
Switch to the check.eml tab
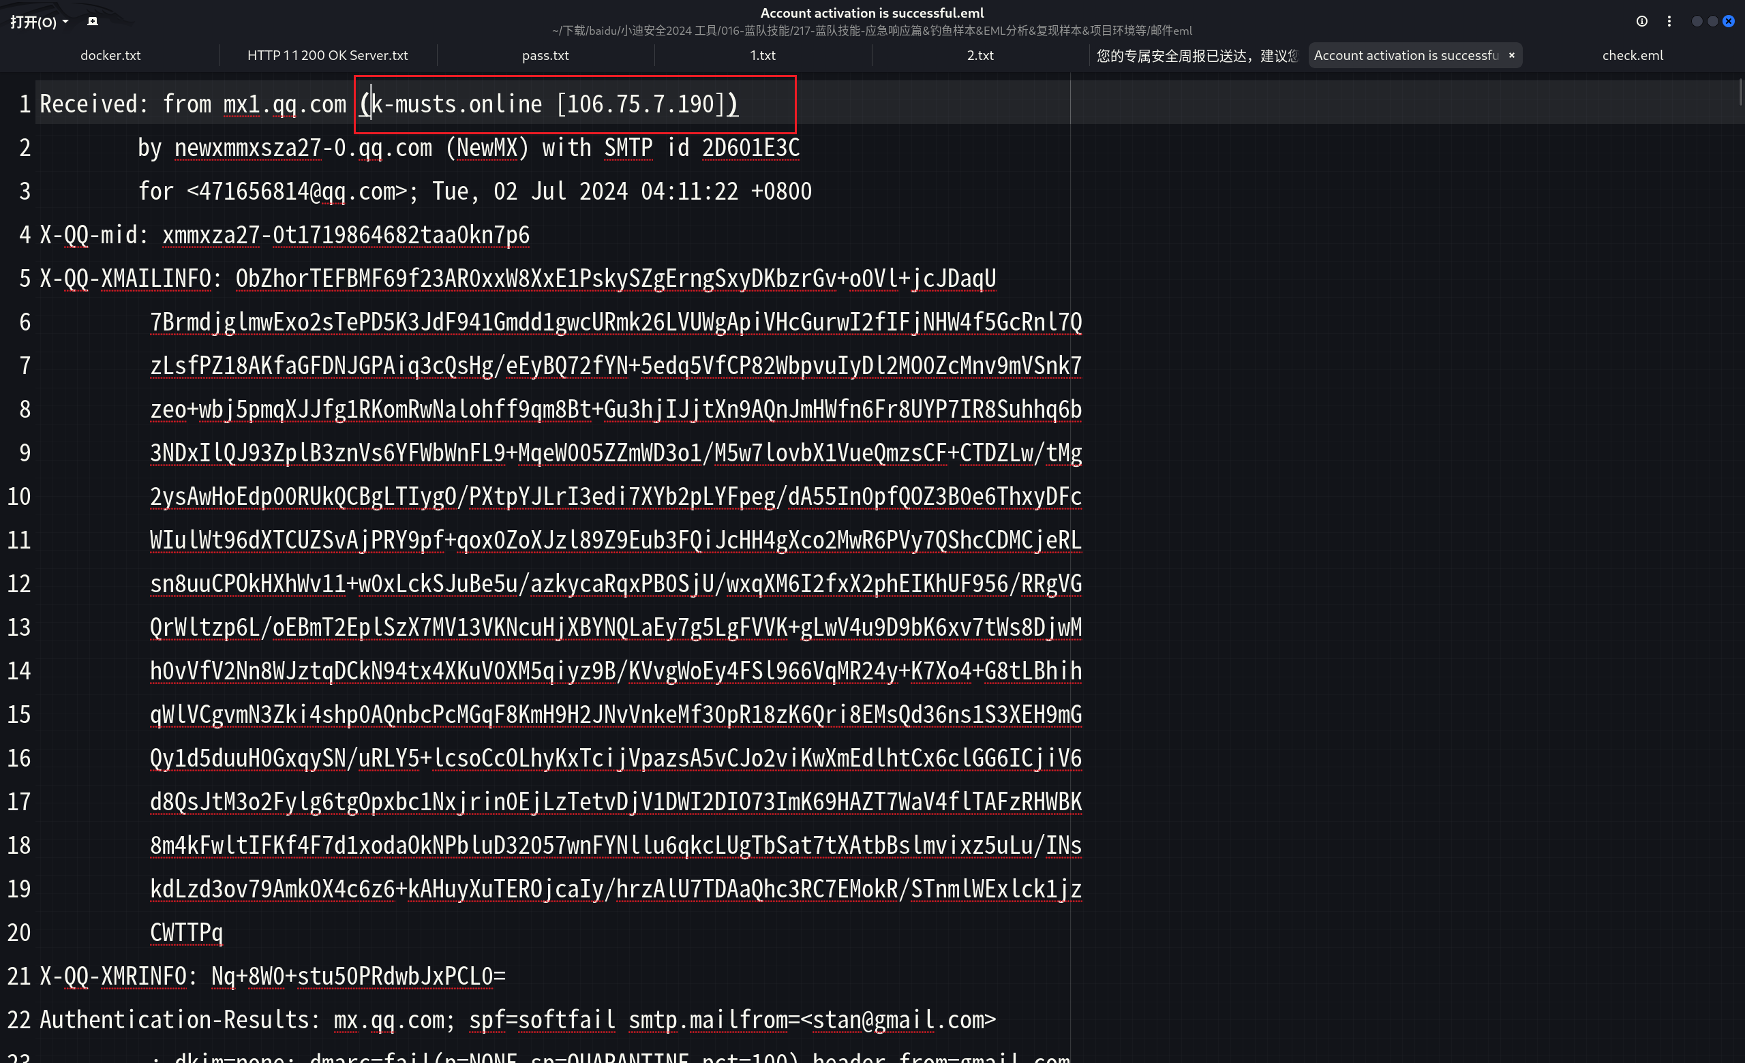[x=1632, y=55]
